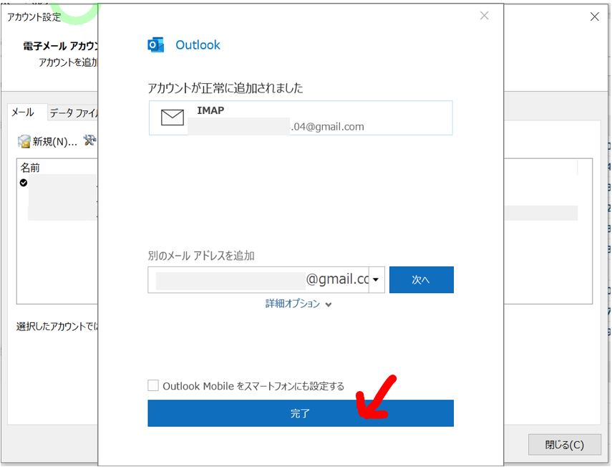The width and height of the screenshot is (612, 467).
Task: Click the Outlook logo icon
Action: click(155, 45)
